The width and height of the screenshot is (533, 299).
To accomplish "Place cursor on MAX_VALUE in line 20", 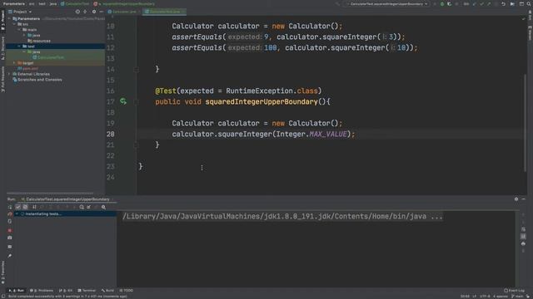I will (328, 135).
